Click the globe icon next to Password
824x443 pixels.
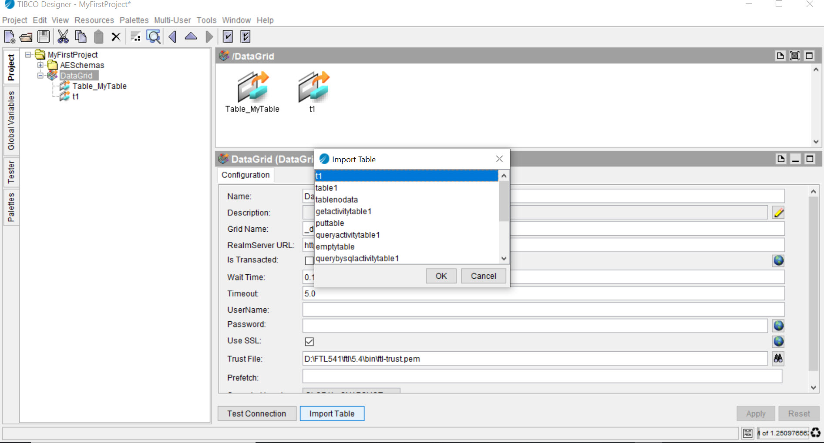778,326
